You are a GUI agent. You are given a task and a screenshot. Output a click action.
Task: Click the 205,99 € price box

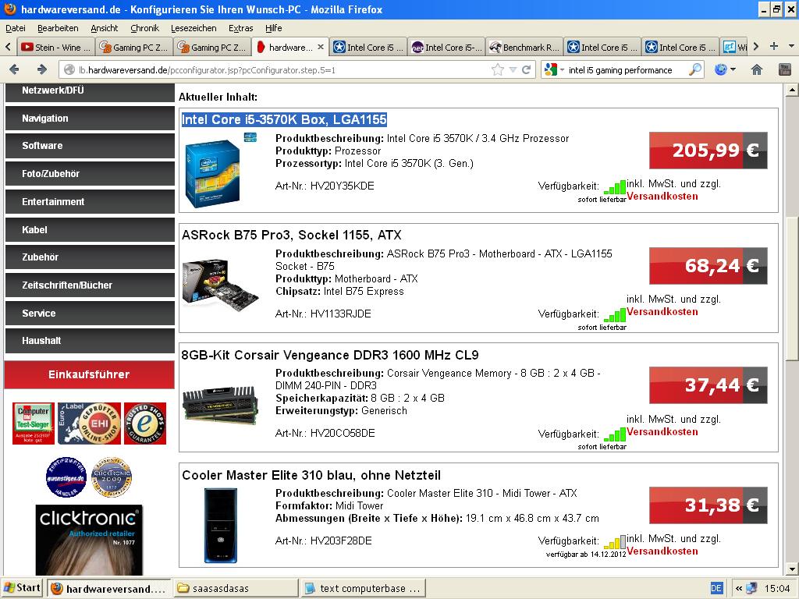708,151
